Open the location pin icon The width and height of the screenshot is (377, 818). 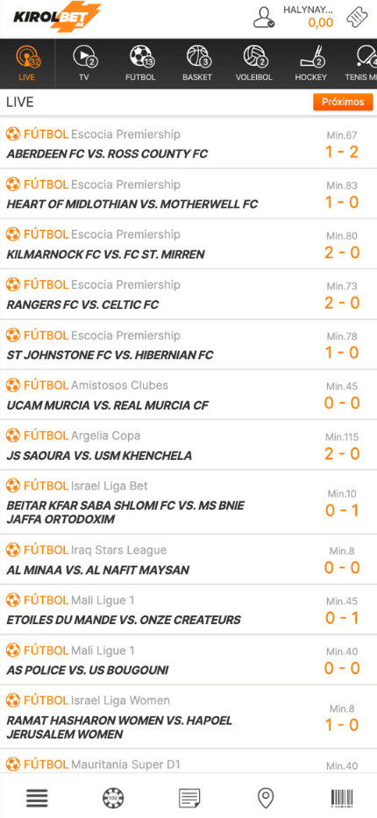[x=266, y=798]
